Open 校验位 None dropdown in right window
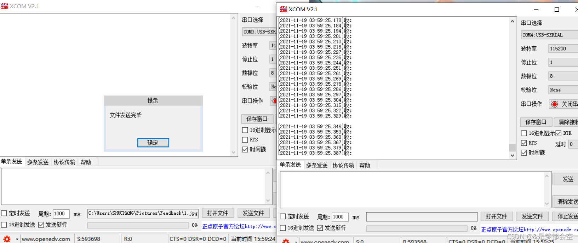The height and width of the screenshot is (243, 578). 563,90
